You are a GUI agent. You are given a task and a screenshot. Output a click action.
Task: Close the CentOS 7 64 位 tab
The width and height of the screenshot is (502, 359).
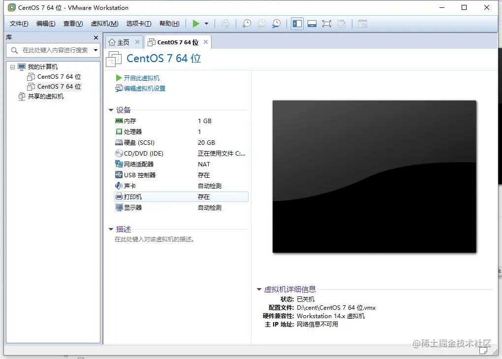pos(206,42)
